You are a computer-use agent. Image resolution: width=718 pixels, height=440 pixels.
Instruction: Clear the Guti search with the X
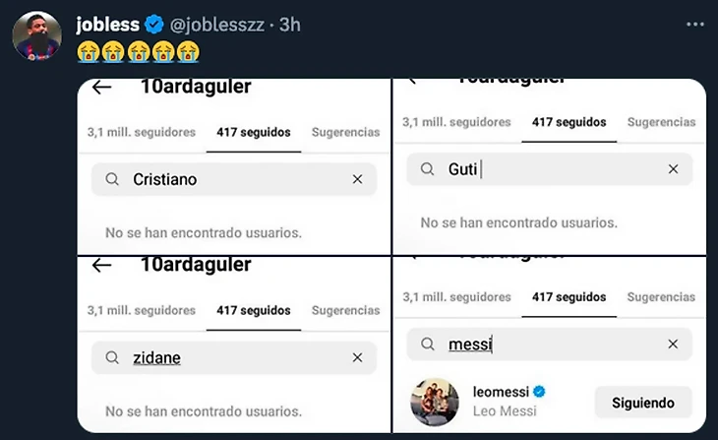[673, 169]
